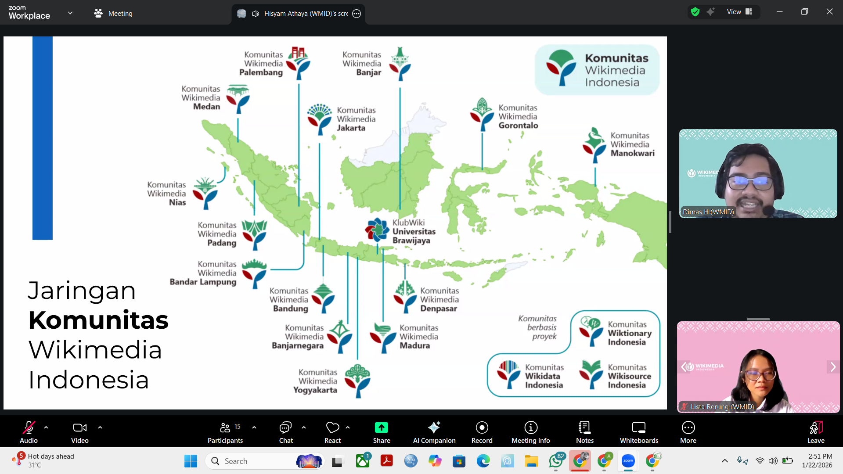Unmute microphone with Audio button
Screen dimensions: 843x474
[x=29, y=431]
